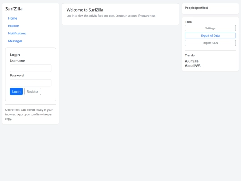Click the Username label
The height and width of the screenshot is (181, 241).
coord(17,61)
